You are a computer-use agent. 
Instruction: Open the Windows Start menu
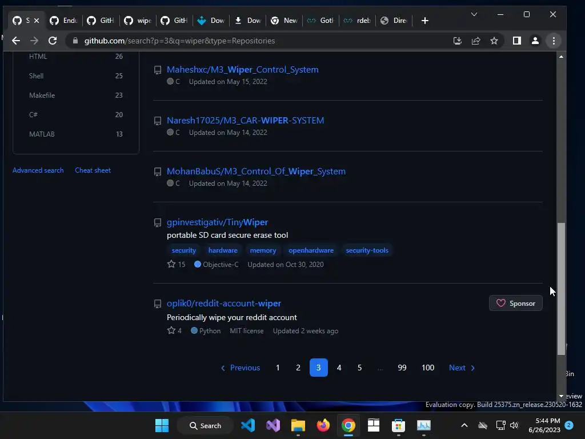click(162, 425)
